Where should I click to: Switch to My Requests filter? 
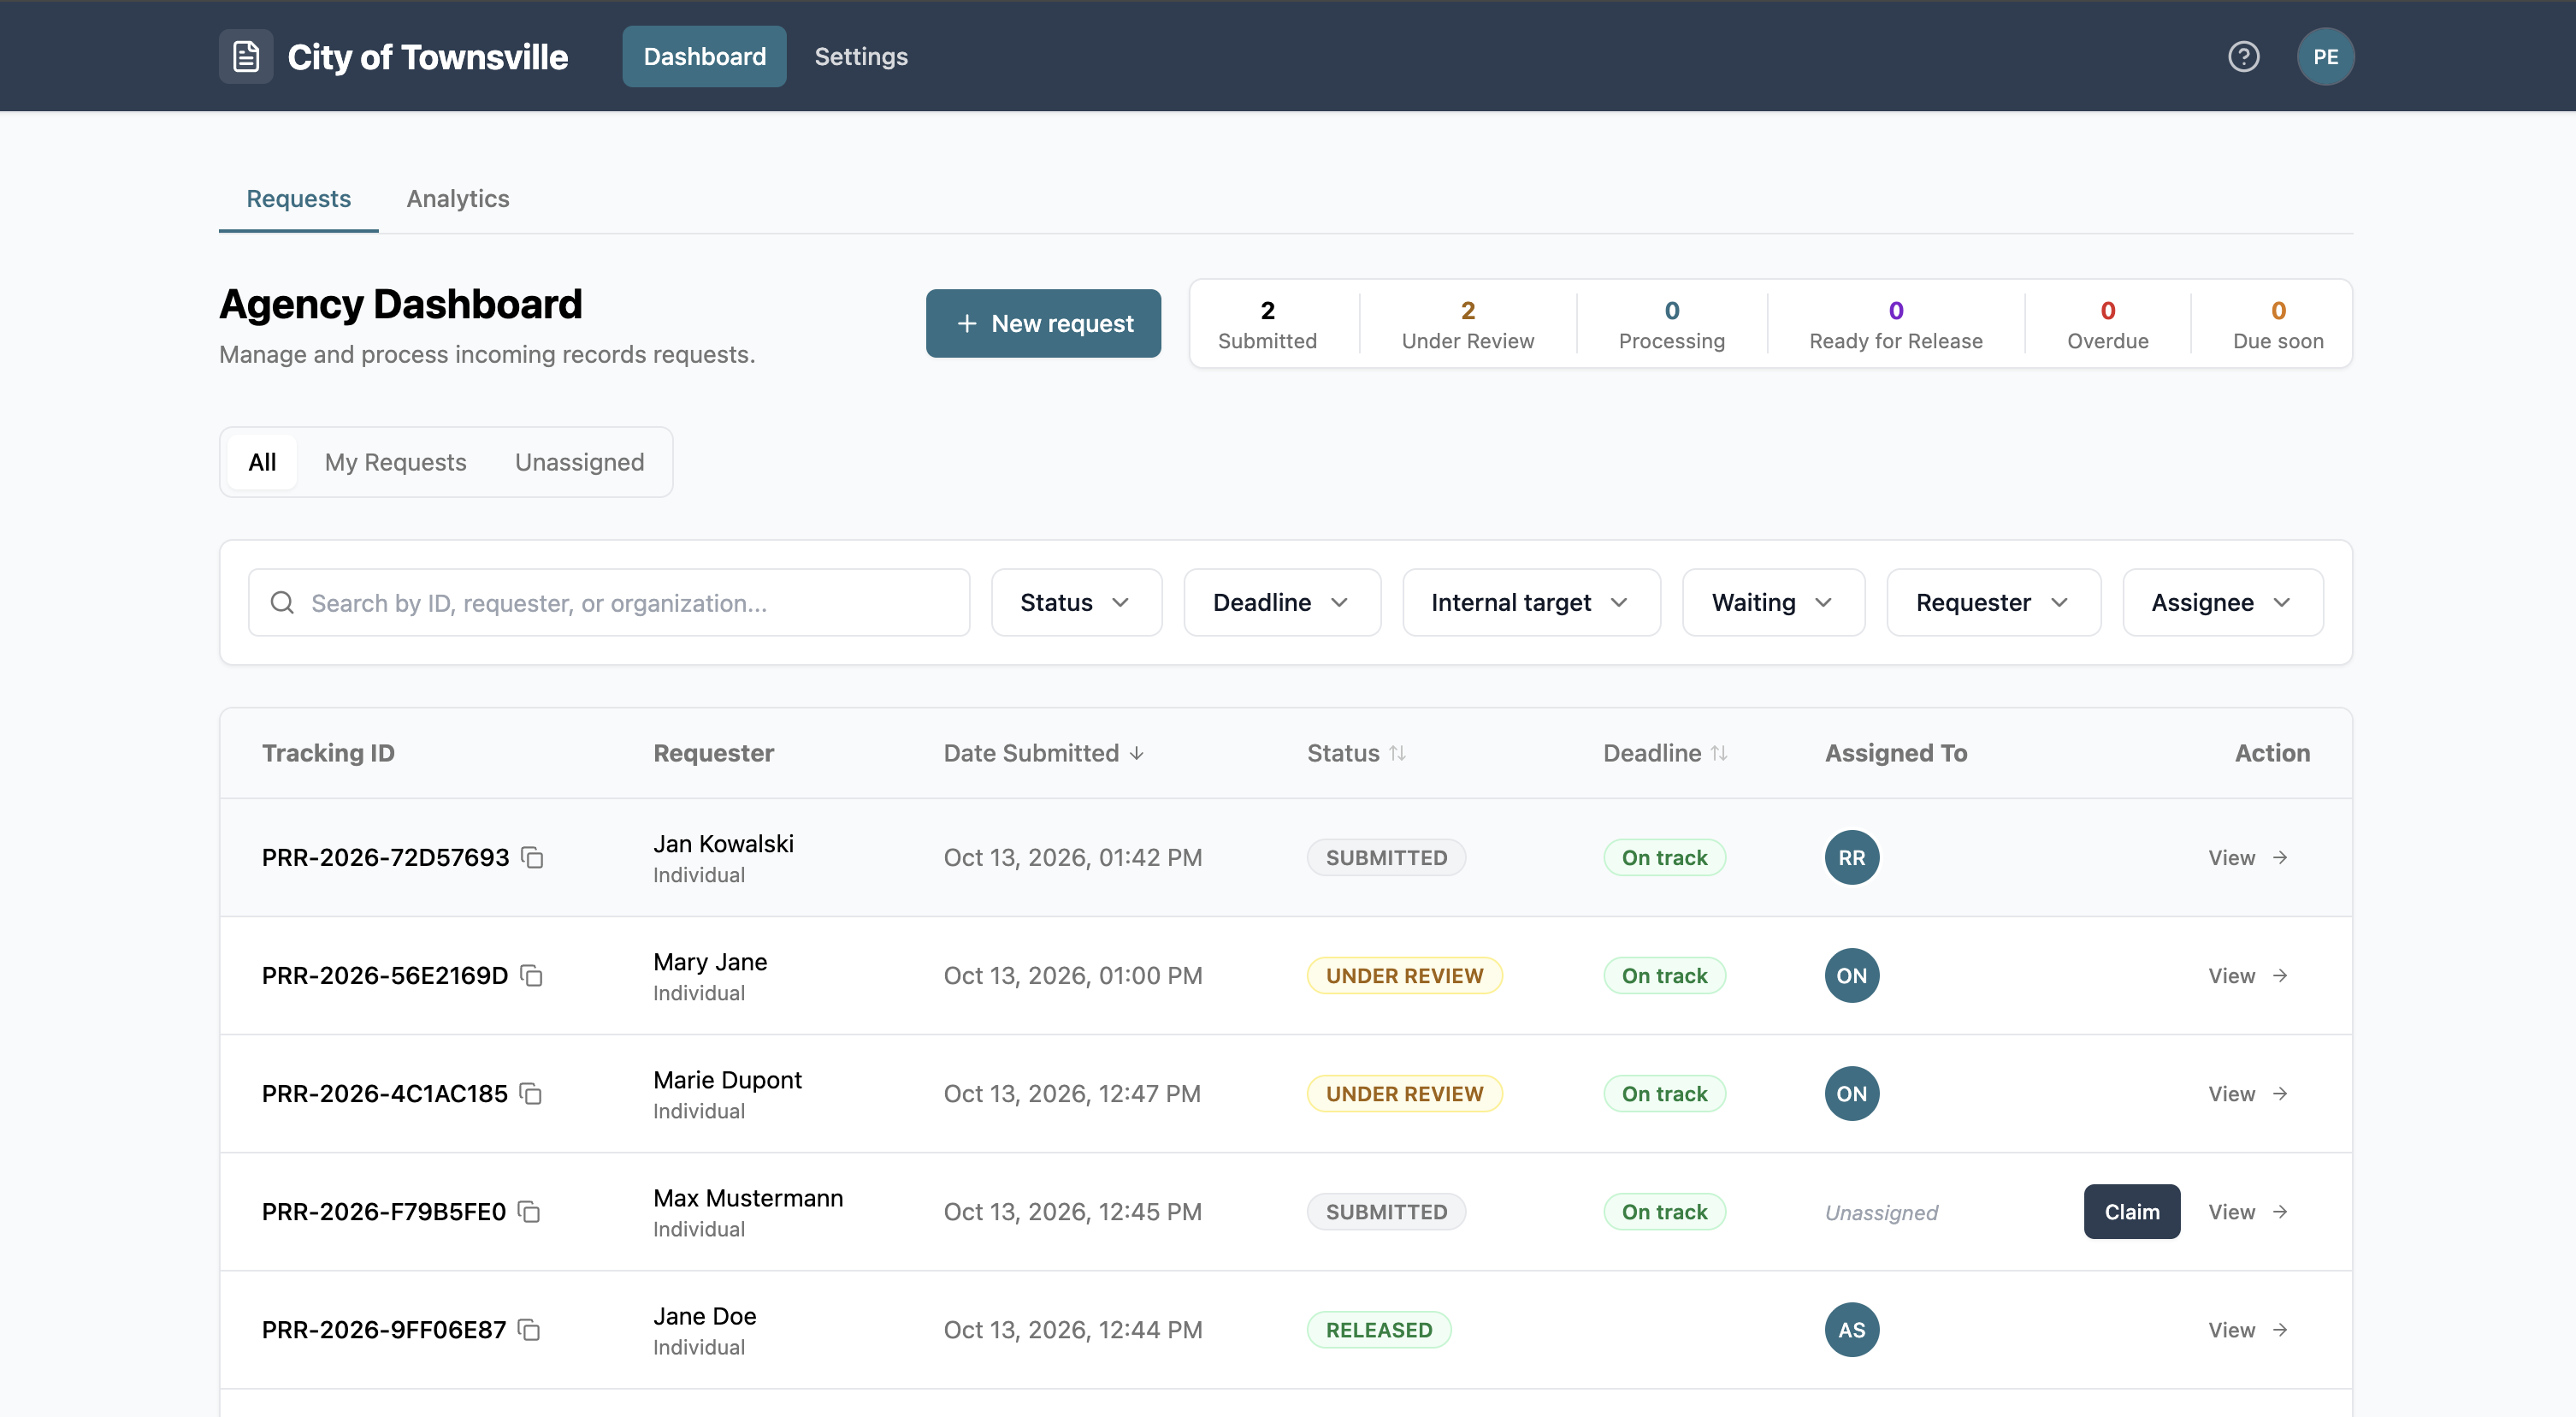click(x=395, y=462)
